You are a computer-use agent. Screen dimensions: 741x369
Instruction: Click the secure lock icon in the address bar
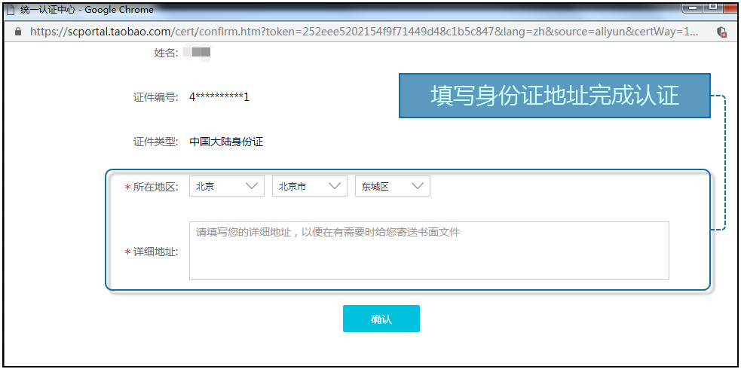18,32
